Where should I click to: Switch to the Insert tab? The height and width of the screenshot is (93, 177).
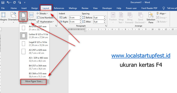[24, 8]
